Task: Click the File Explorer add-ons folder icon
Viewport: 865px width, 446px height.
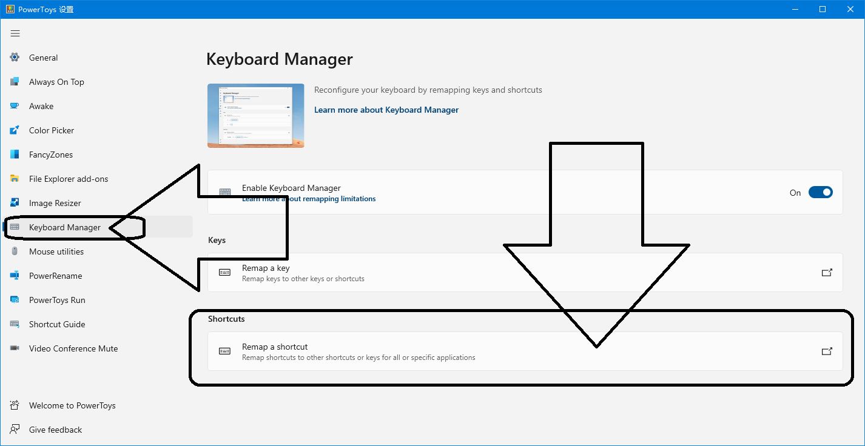Action: click(15, 179)
